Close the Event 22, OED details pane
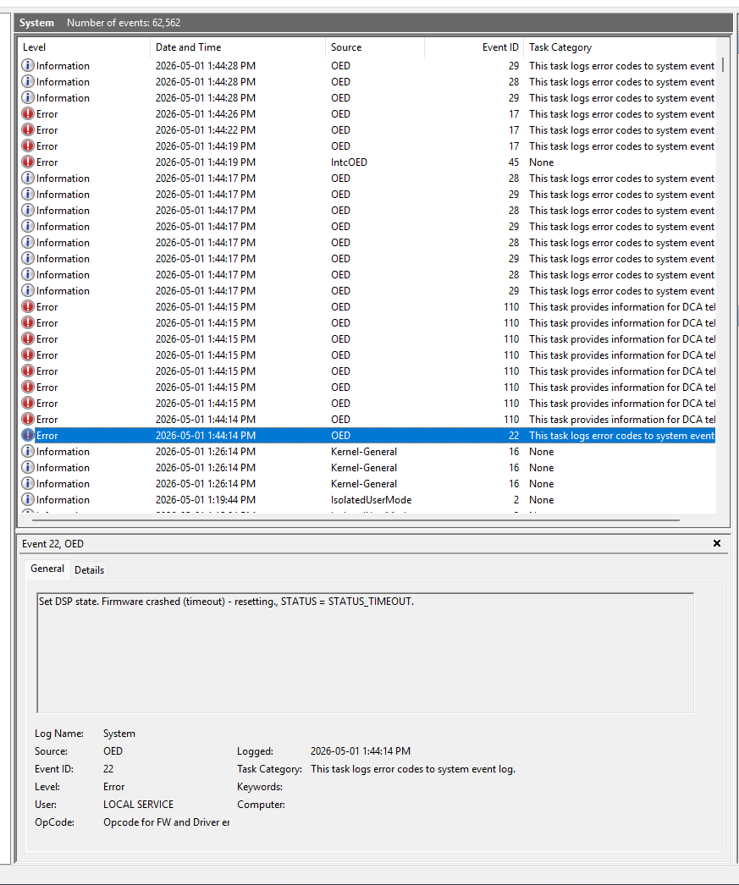This screenshot has height=885, width=739. click(717, 543)
